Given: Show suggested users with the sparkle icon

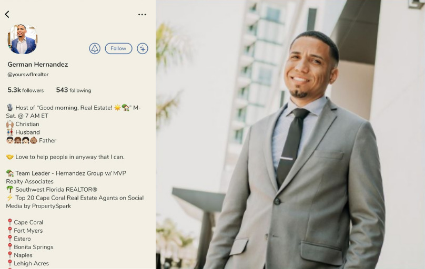Looking at the screenshot, I should click(x=143, y=48).
